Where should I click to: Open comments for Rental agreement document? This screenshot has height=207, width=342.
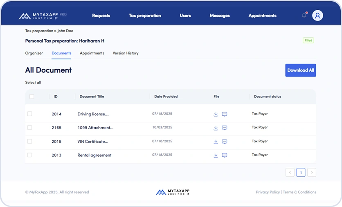click(224, 155)
